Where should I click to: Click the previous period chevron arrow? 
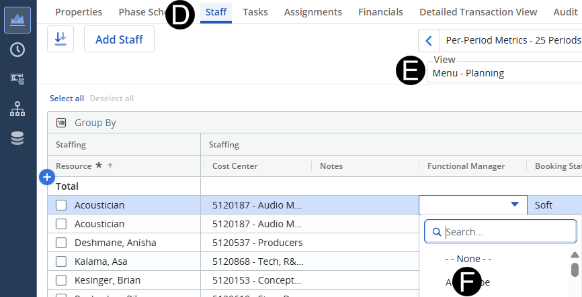pos(428,41)
